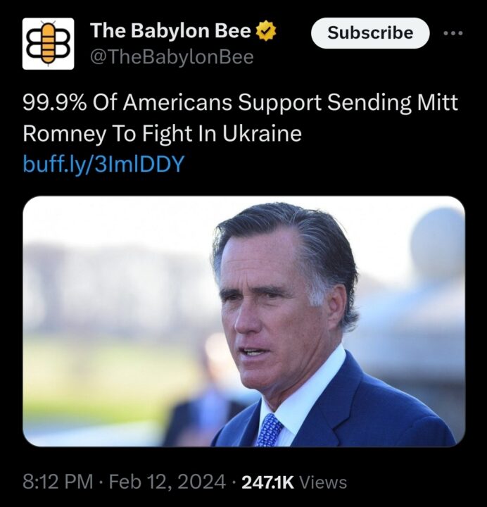Click the word Ukraine in the post
This screenshot has height=507, width=487.
click(x=262, y=133)
